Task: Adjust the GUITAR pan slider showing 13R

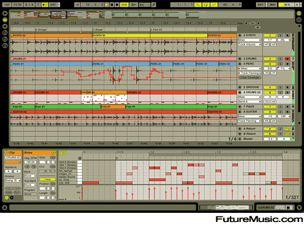Action: click(283, 116)
